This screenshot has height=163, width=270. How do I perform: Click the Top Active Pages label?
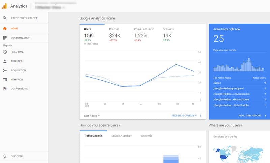tap(222, 78)
